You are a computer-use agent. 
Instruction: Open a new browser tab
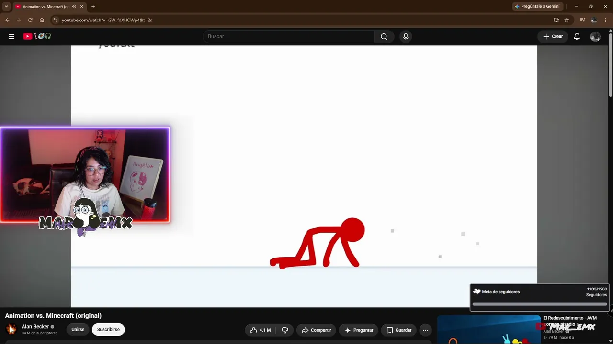[x=93, y=7]
